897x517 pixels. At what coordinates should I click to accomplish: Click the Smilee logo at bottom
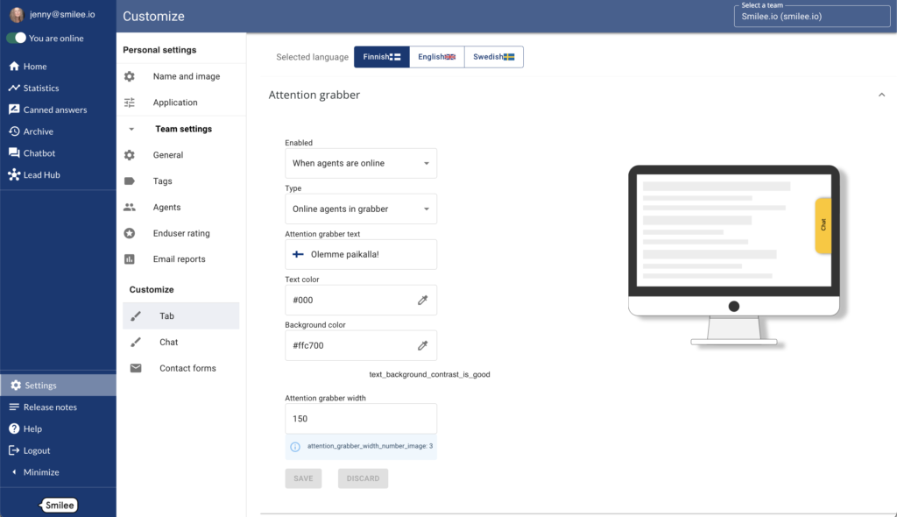click(x=60, y=505)
